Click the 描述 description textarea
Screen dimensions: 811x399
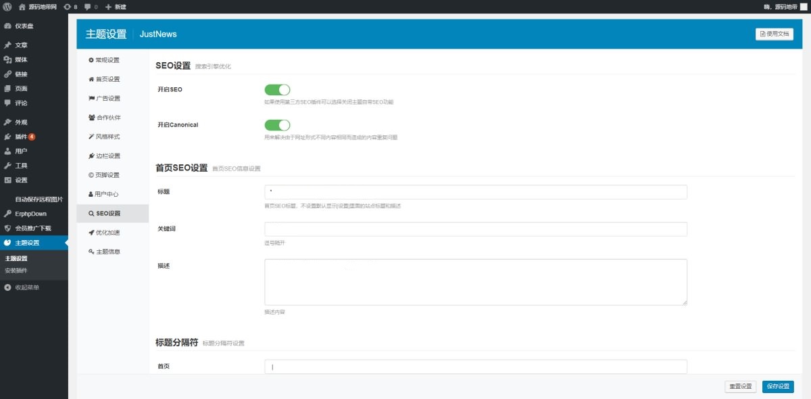(476, 282)
